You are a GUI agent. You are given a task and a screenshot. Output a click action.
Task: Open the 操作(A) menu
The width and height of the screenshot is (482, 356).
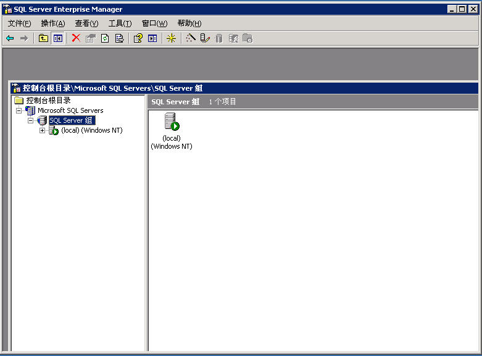click(52, 23)
